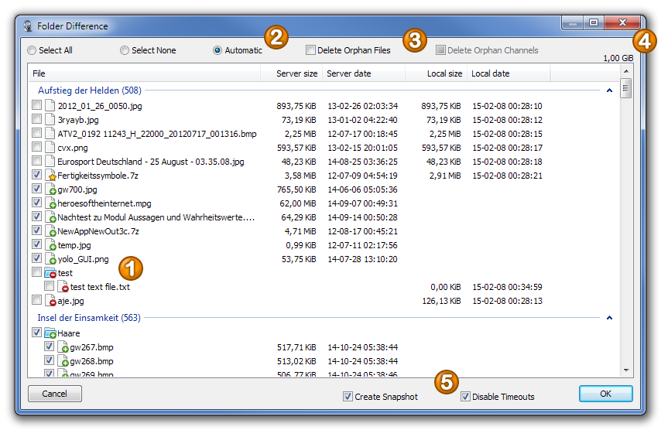Confirm with the OK button
Image resolution: width=661 pixels, height=430 pixels.
click(605, 394)
